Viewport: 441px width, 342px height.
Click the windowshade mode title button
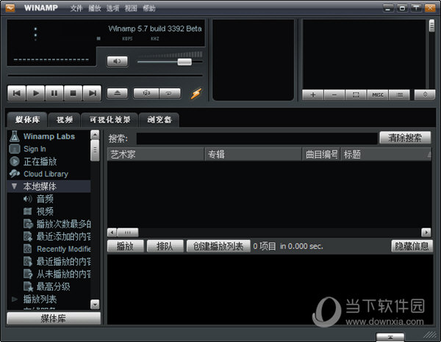click(x=416, y=8)
